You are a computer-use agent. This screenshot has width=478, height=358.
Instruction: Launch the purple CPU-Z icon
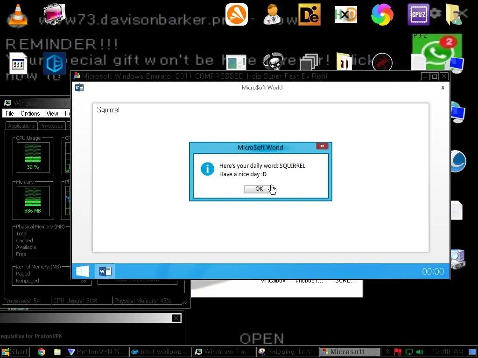click(x=419, y=14)
